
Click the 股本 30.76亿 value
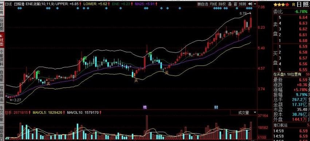[x=300, y=114]
